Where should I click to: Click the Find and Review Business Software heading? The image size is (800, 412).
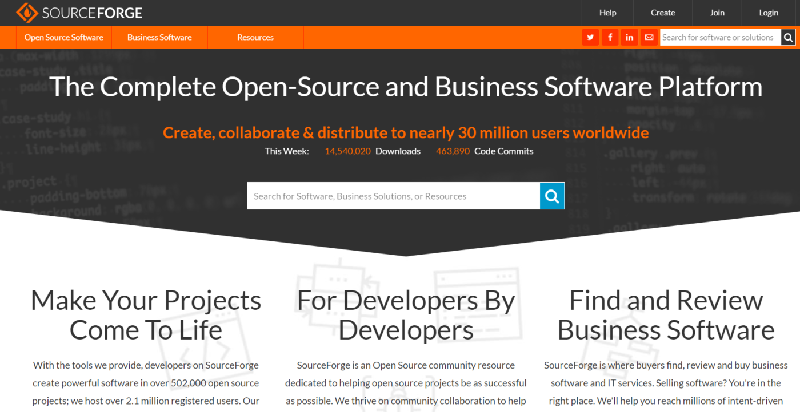[666, 316]
